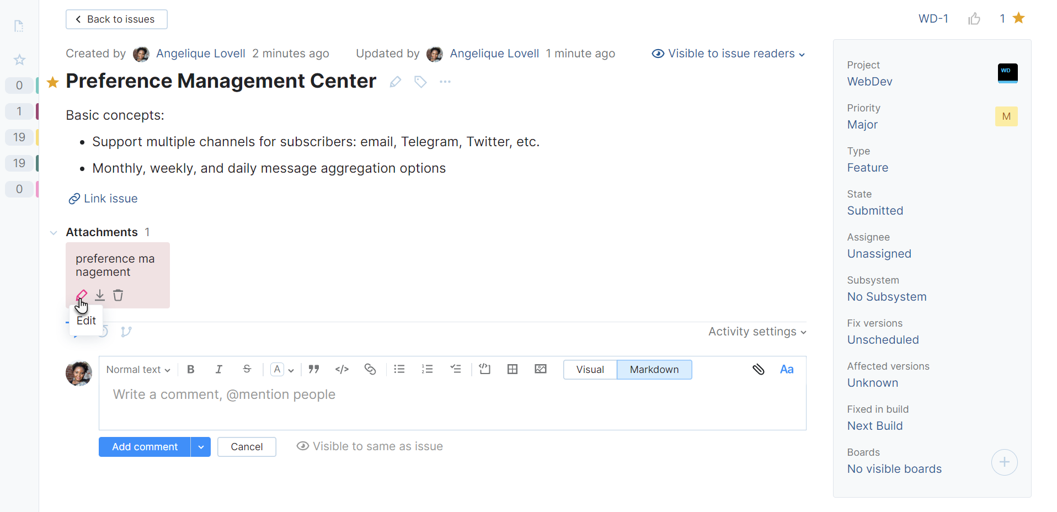Image resolution: width=1057 pixels, height=512 pixels.
Task: Delete the preference management attachment
Action: (118, 295)
